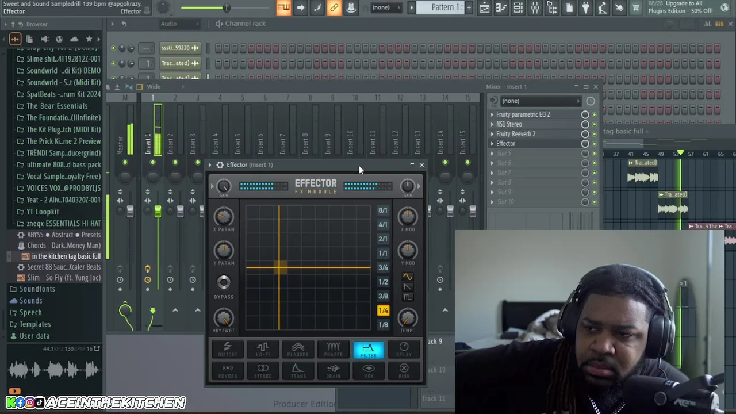
Task: Select the Delay effect in Effector
Action: coord(404,349)
